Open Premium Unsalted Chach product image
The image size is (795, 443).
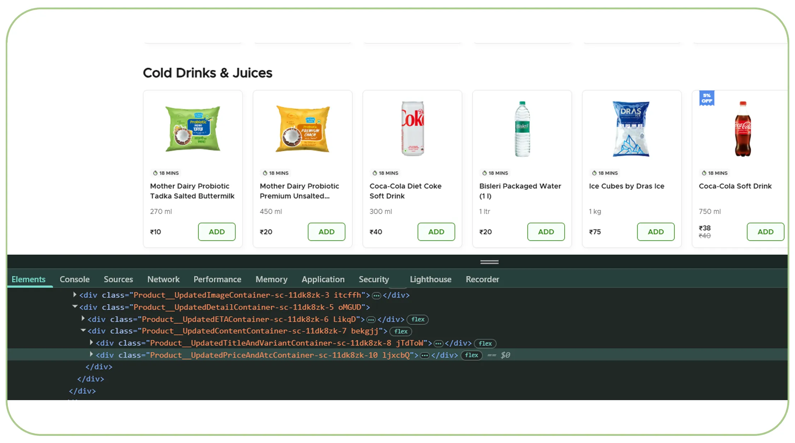[x=303, y=129]
